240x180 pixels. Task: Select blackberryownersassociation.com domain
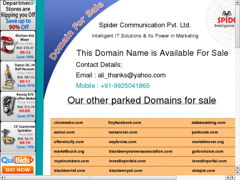click(141, 152)
